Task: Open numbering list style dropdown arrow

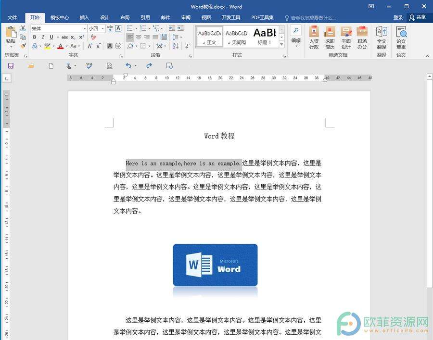Action: 150,28
